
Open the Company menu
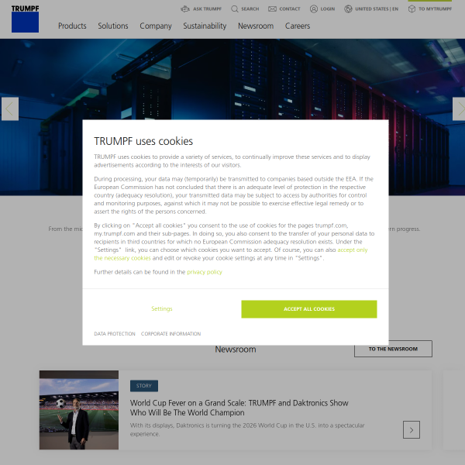pyautogui.click(x=156, y=26)
